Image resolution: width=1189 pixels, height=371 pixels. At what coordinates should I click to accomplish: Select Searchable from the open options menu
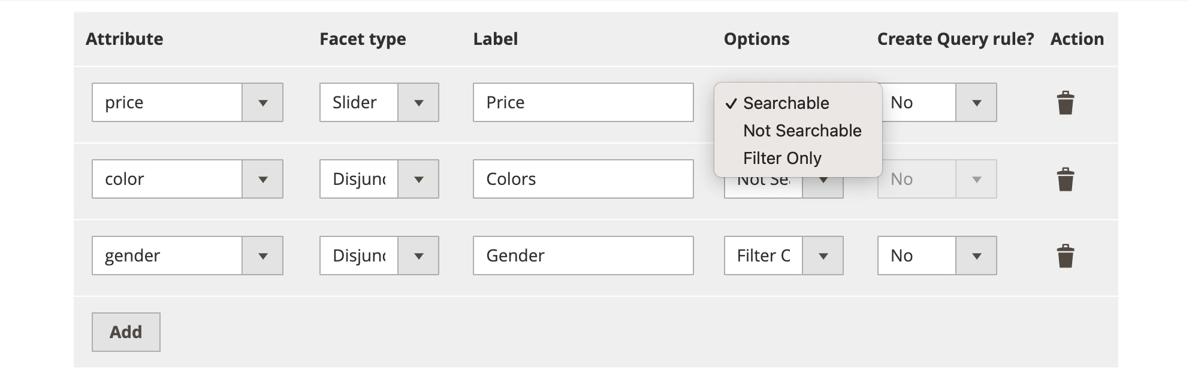[786, 103]
